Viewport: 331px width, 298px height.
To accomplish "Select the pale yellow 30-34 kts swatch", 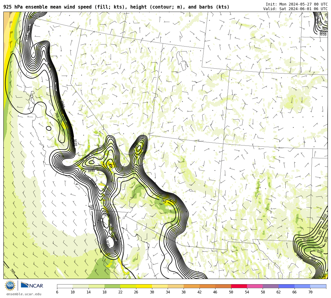I will click(160, 286).
